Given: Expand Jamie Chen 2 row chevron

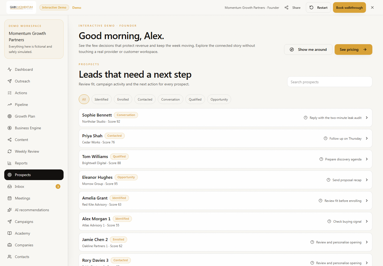Looking at the screenshot, I should coord(367,242).
